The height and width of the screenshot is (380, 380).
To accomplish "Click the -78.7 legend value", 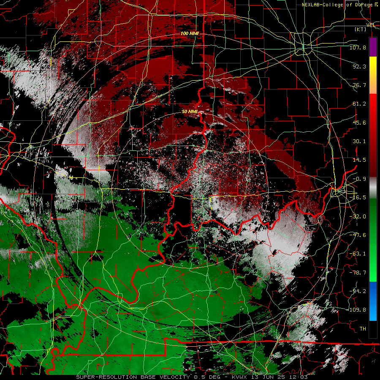I will (358, 273).
